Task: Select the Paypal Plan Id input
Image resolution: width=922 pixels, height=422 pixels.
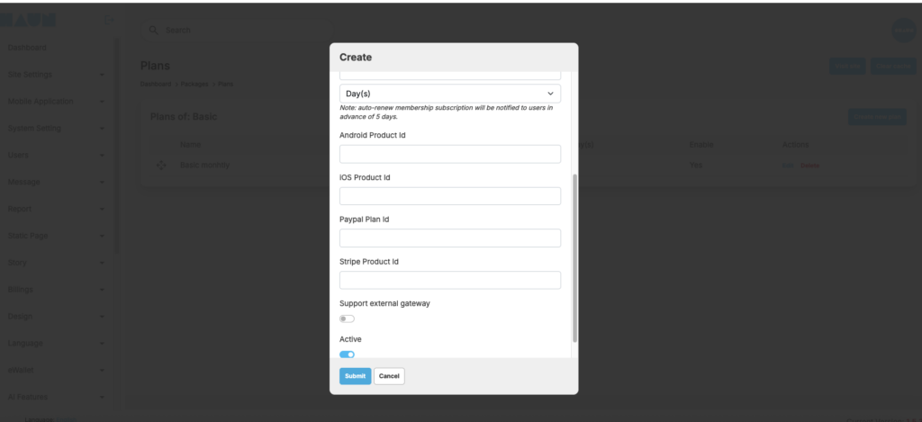Action: pyautogui.click(x=449, y=238)
